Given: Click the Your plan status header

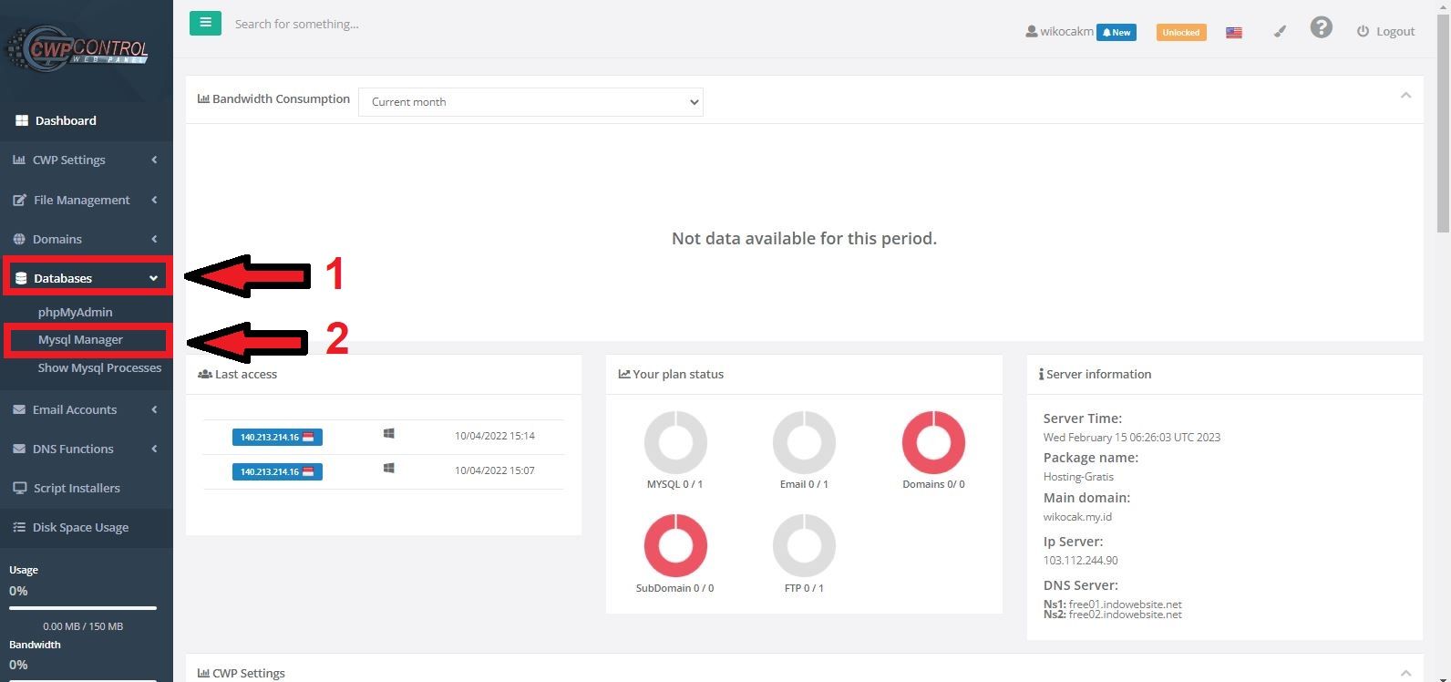Looking at the screenshot, I should pyautogui.click(x=804, y=375).
